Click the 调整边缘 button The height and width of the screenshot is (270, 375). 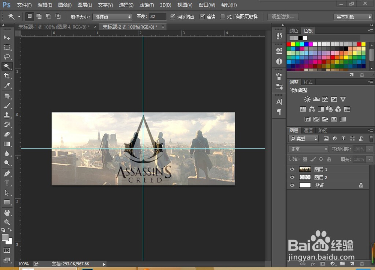click(283, 17)
